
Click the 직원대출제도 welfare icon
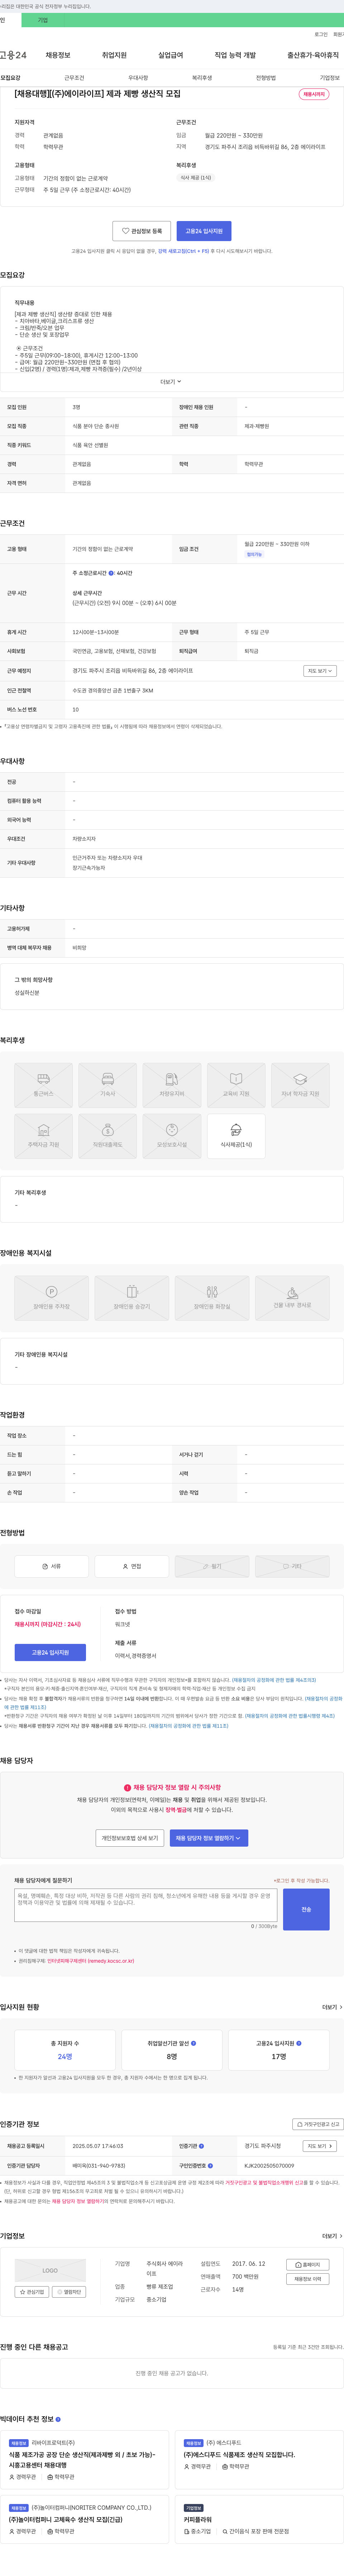tap(108, 1136)
